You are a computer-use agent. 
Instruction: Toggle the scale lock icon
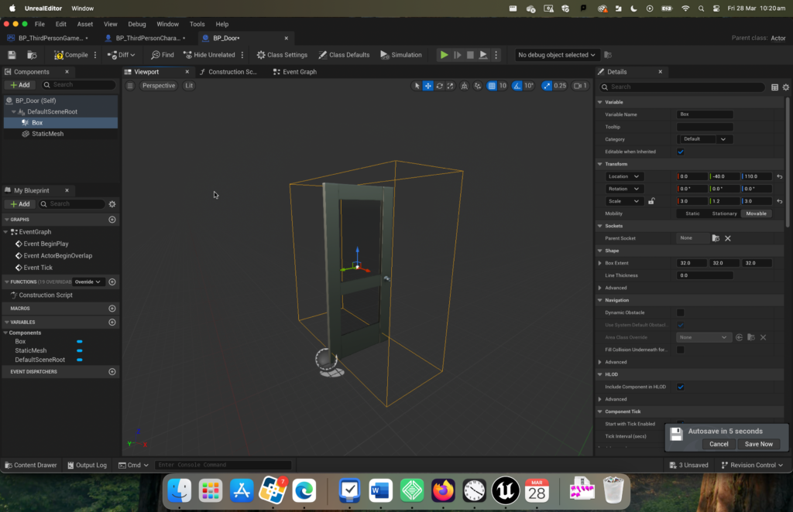tap(651, 201)
